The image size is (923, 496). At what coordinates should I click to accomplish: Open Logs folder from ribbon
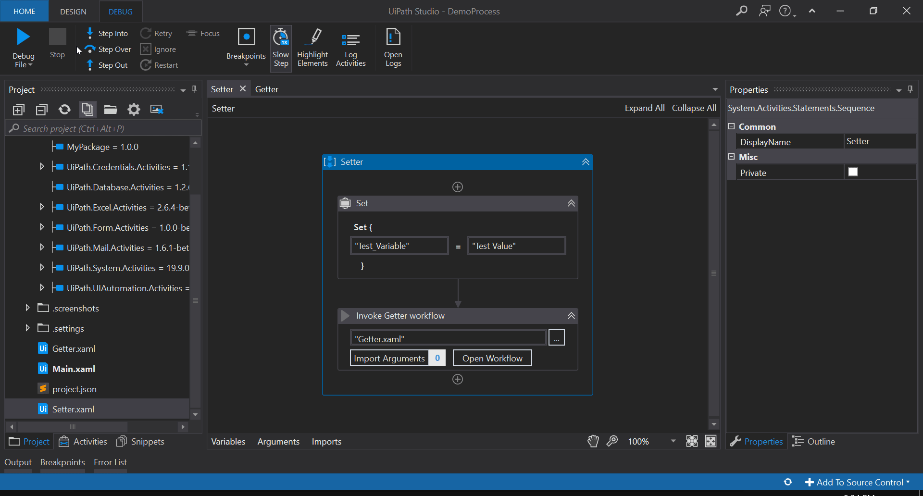point(393,48)
